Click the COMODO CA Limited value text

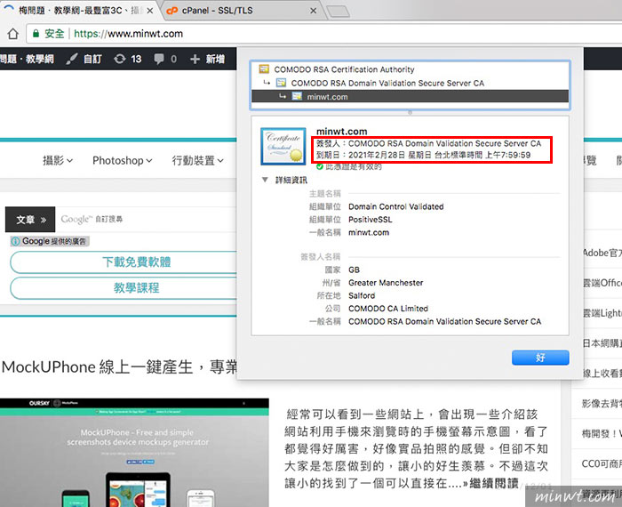pyautogui.click(x=388, y=309)
